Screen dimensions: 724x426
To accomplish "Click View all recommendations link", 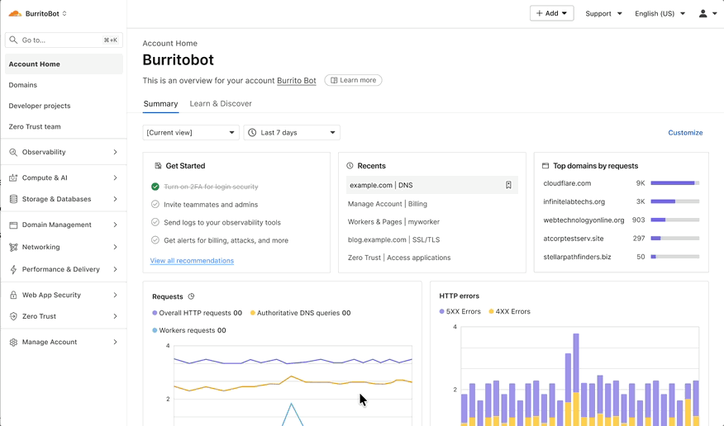I will [192, 261].
